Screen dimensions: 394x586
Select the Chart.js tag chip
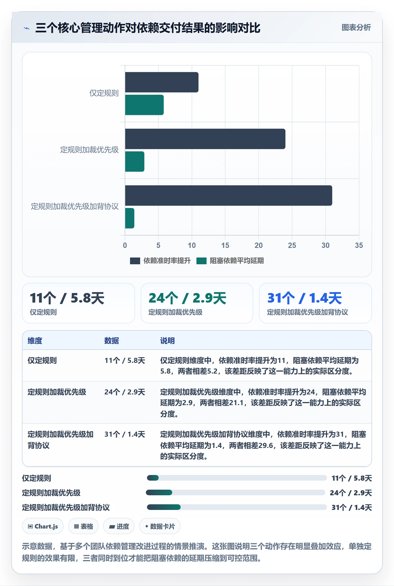click(x=43, y=526)
